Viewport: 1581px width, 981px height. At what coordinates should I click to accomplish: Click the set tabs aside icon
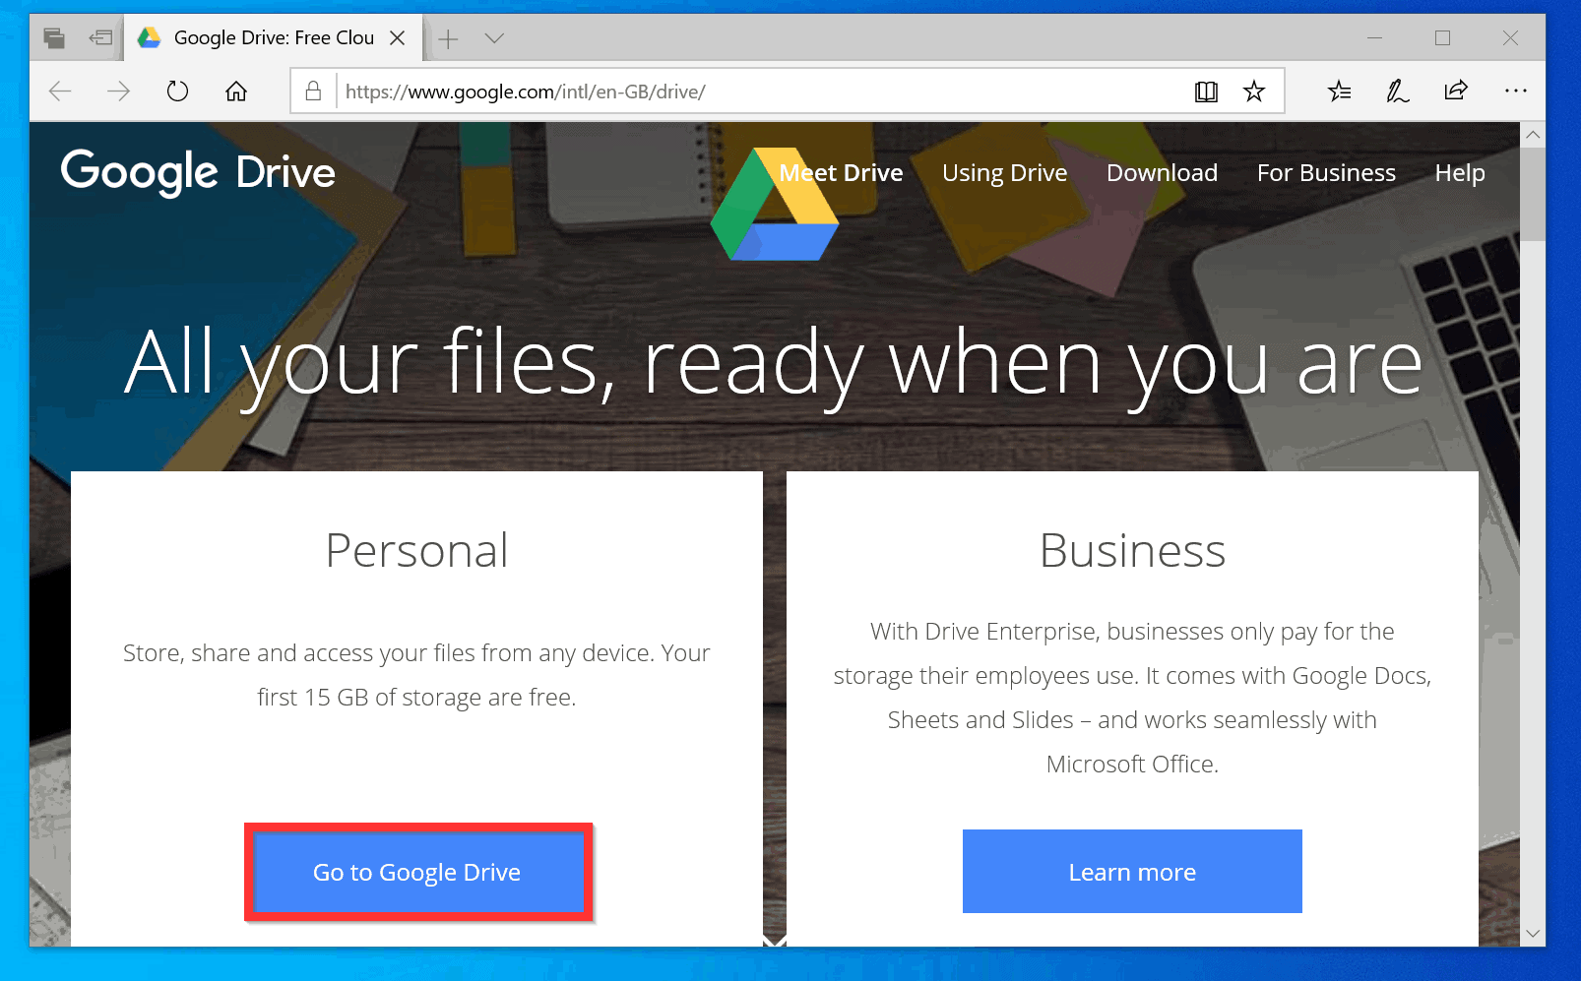click(100, 37)
